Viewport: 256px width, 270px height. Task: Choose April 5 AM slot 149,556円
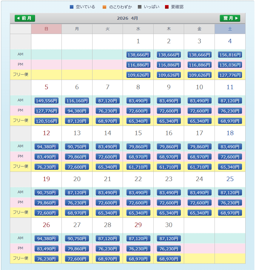click(47, 101)
